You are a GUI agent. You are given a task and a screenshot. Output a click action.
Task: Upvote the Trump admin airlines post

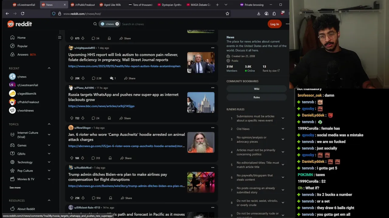(72, 198)
